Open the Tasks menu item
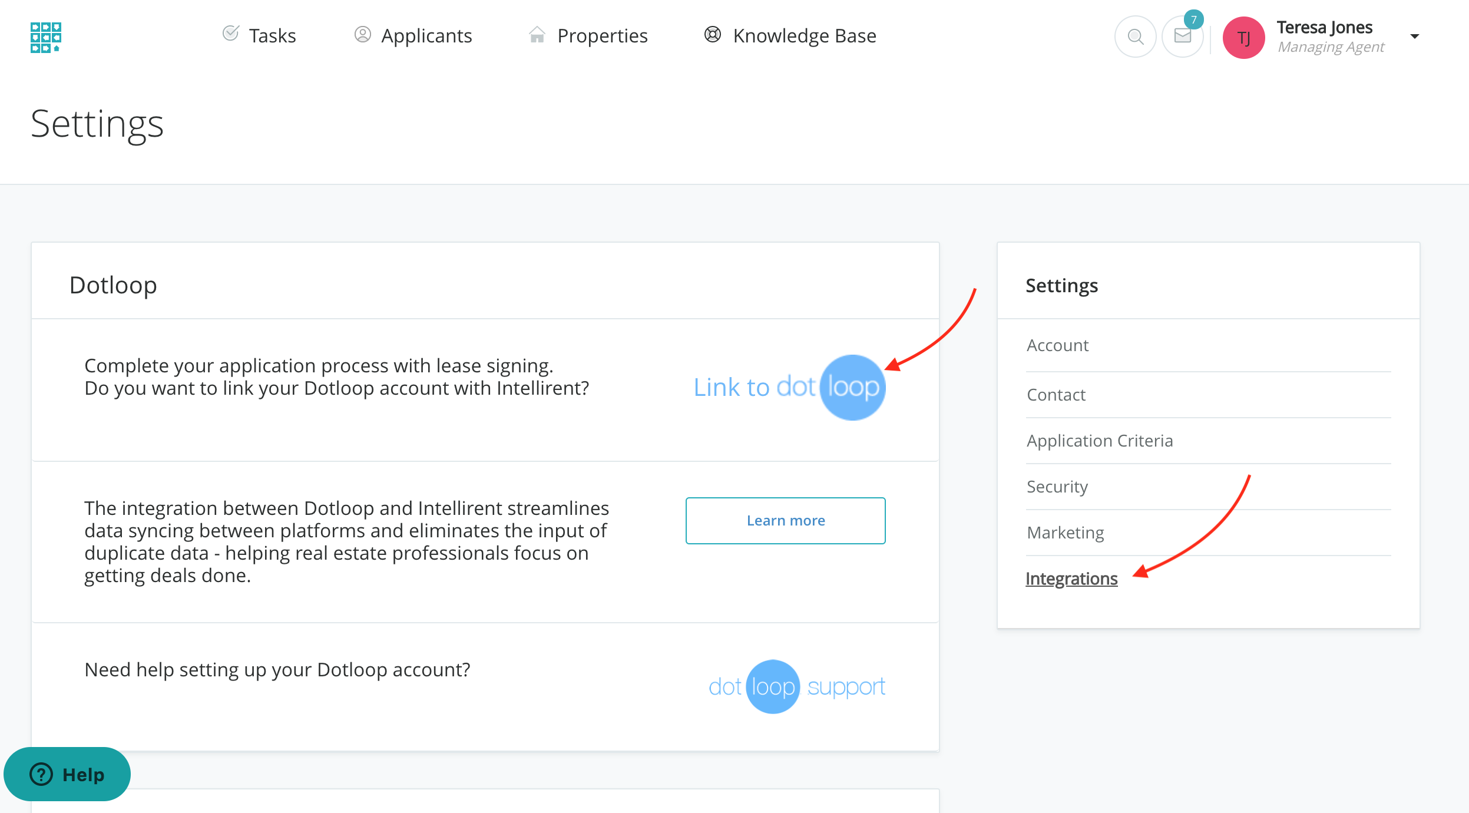 tap(272, 36)
